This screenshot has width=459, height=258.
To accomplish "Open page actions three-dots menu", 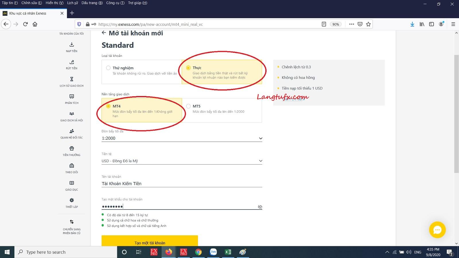I will [351, 24].
